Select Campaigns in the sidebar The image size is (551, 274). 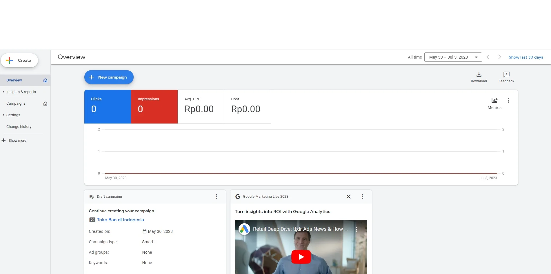16,104
